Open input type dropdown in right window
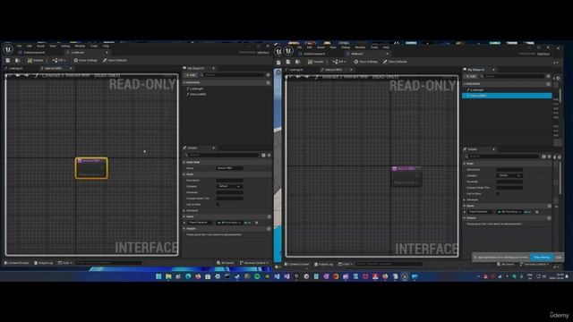 509,212
